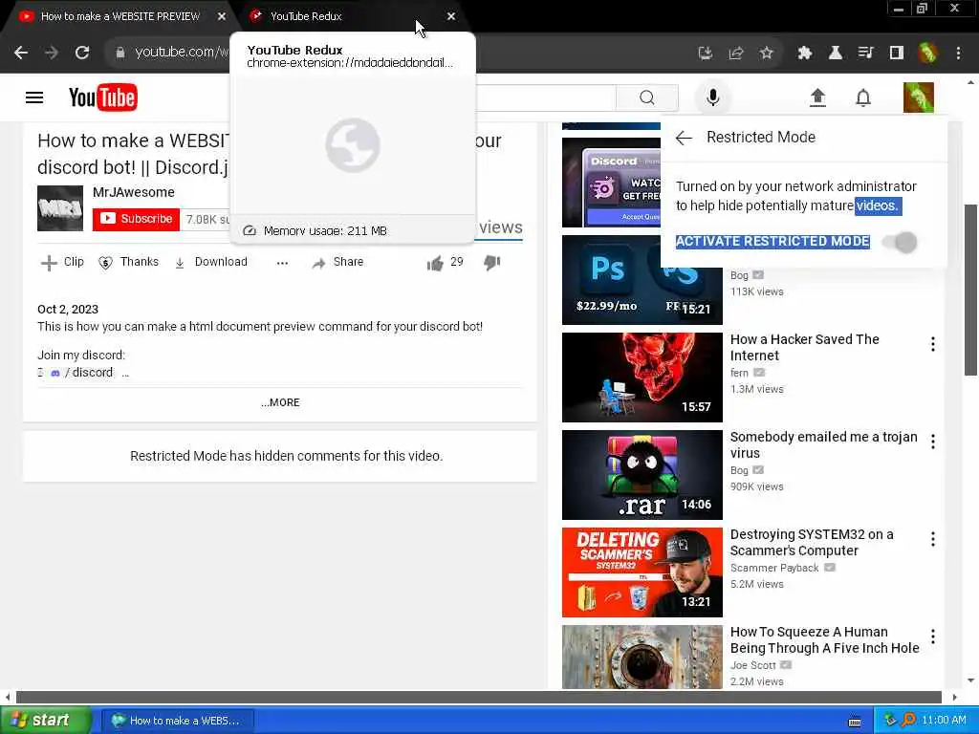Screen dimensions: 979x734
Task: Open the MrJAwesome channel name link
Action: 134,192
